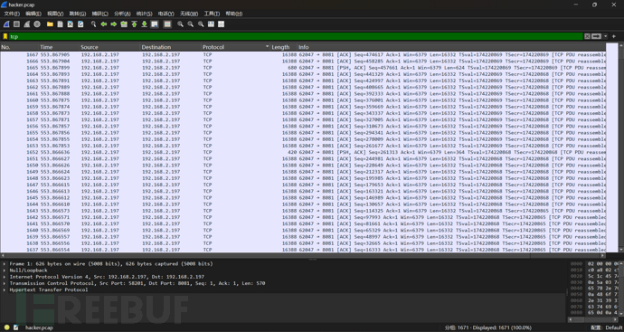Go to the previous packet with the left arrow
Screen dimensions: 624x332
(x=103, y=24)
